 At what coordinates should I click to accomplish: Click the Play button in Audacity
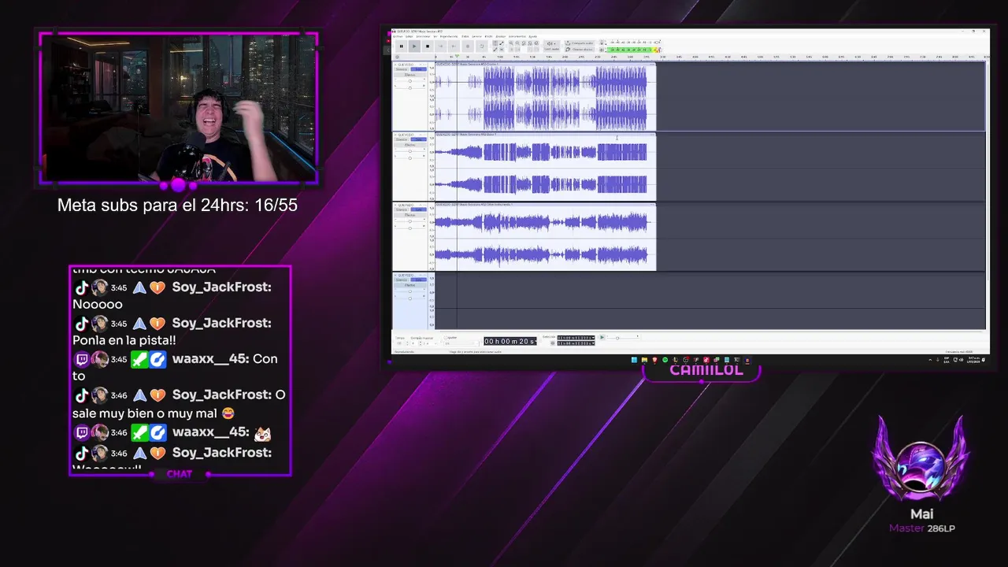pyautogui.click(x=414, y=46)
